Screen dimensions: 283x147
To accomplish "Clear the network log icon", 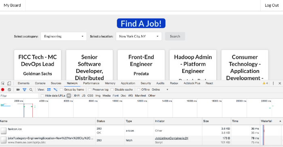I will (9, 89).
